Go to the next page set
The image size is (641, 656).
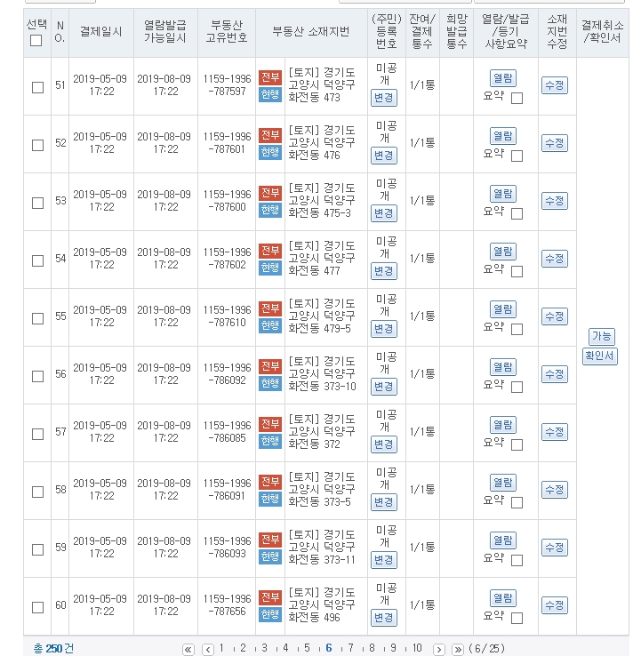pyautogui.click(x=438, y=649)
